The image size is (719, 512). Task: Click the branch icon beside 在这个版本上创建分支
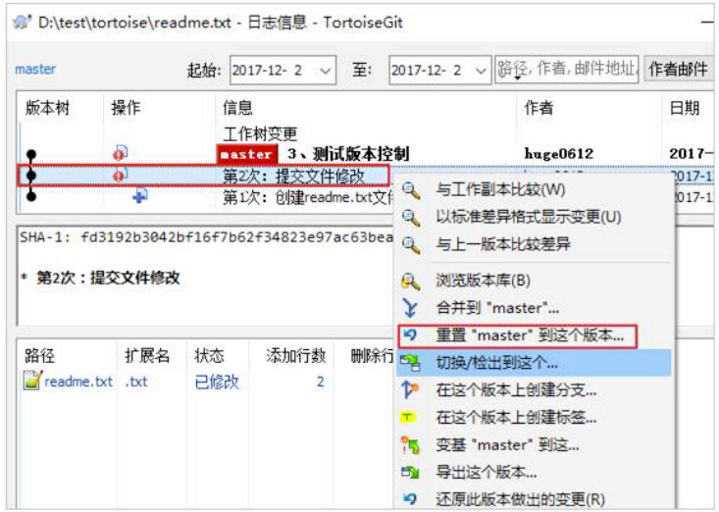(x=410, y=390)
